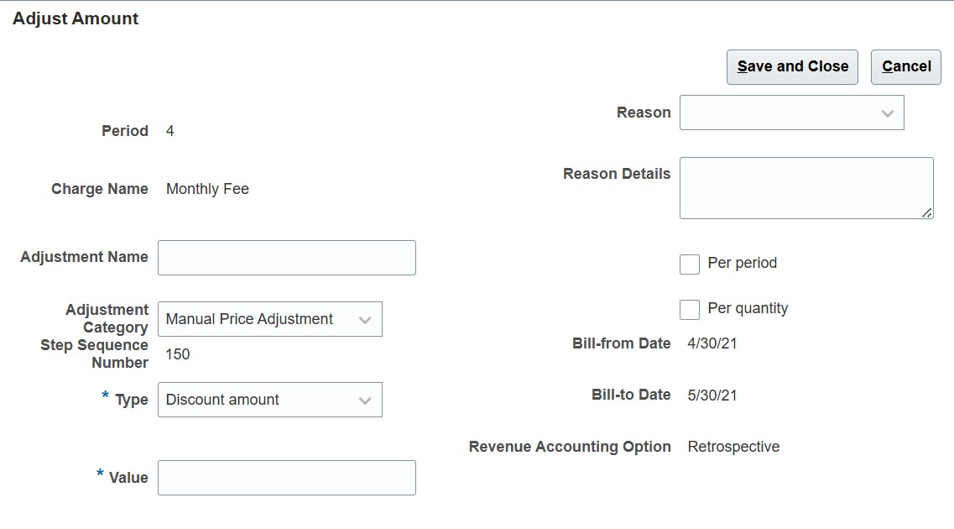Enable the Per quantity checkbox
The height and width of the screenshot is (529, 954).
click(689, 309)
